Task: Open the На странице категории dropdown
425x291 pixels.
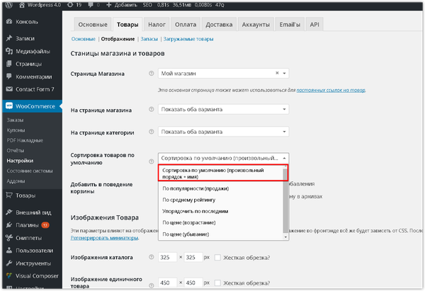Action: point(223,132)
